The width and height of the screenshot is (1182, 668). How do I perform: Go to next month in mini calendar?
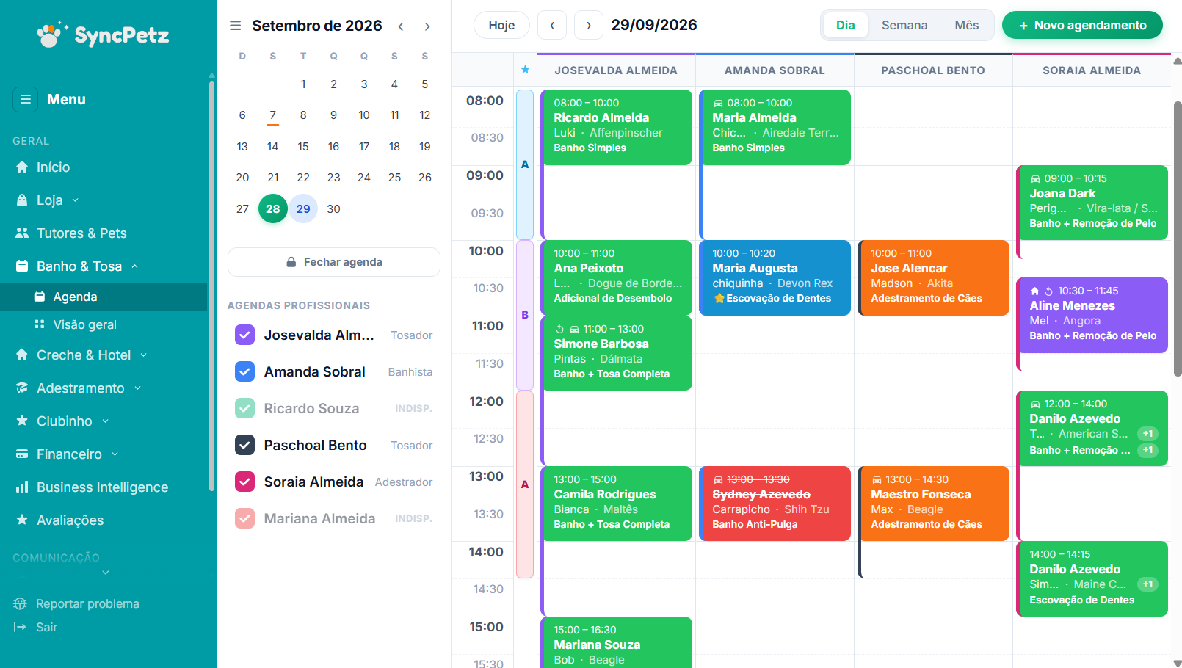[427, 26]
